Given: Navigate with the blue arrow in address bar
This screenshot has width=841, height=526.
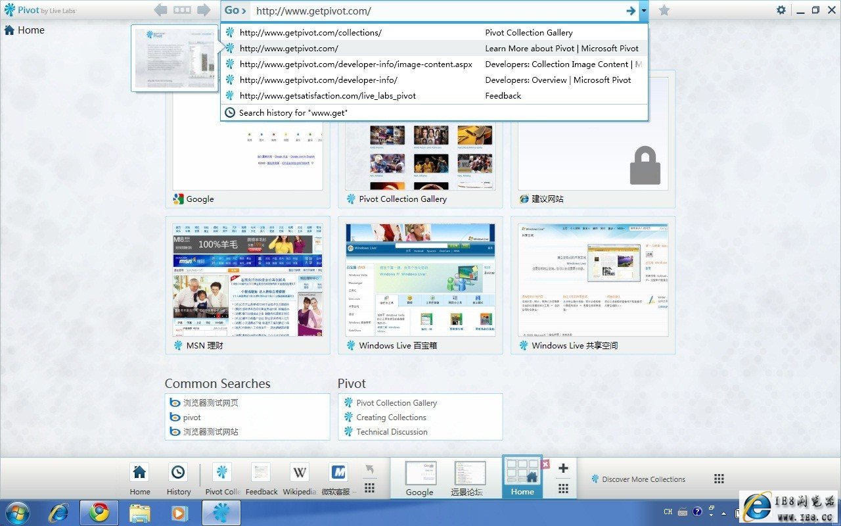Looking at the screenshot, I should click(631, 11).
